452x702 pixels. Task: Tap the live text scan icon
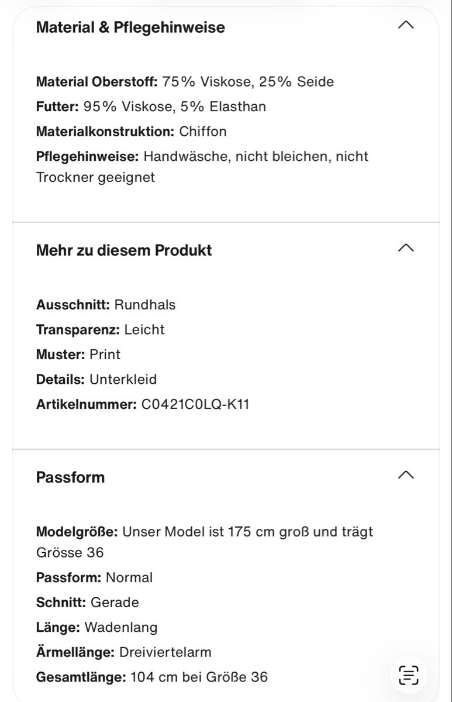pos(409,675)
